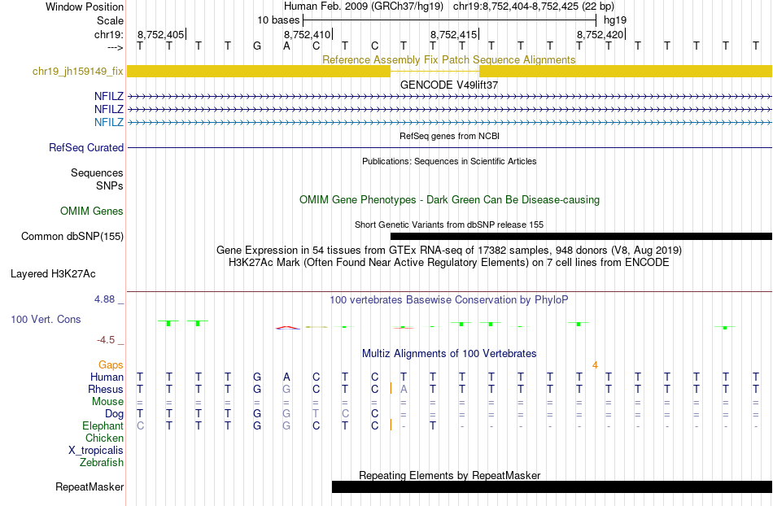Click the RepeatMasker track label
Viewport: 773px width, 506px height.
point(90,486)
